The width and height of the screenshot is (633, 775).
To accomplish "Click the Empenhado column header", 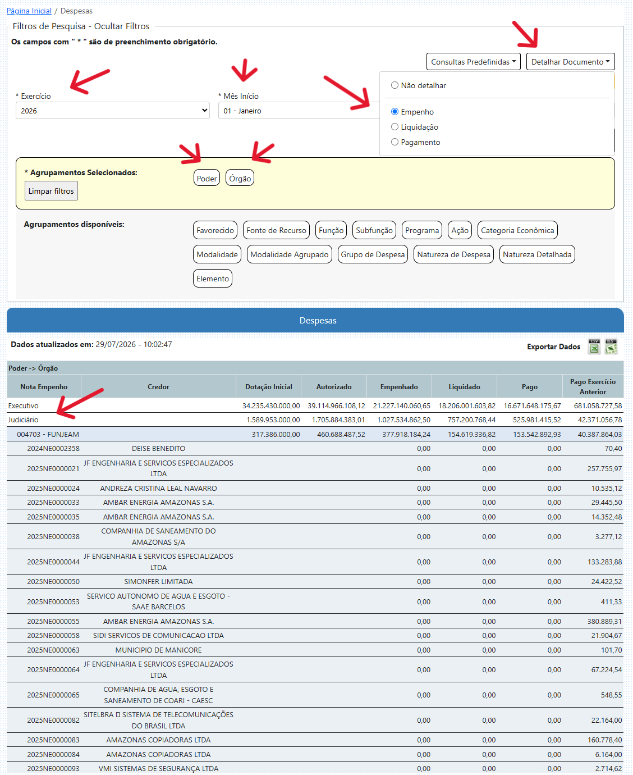I will click(399, 386).
